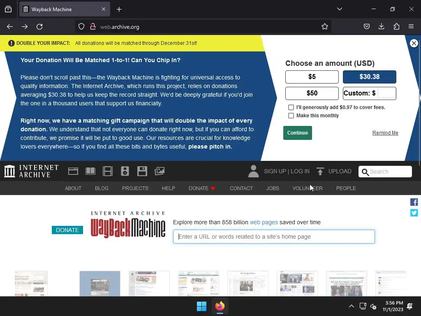Open DONATE menu item with heart
421x316 pixels.
click(x=202, y=188)
